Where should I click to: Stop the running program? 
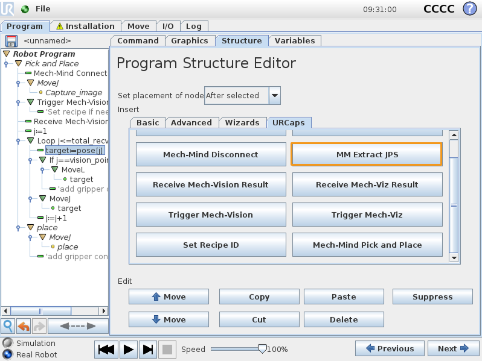click(x=167, y=350)
